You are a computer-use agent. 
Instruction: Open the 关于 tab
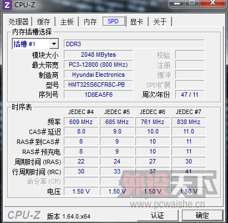(160, 22)
